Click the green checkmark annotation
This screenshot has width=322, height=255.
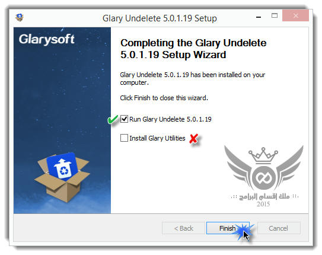click(113, 119)
